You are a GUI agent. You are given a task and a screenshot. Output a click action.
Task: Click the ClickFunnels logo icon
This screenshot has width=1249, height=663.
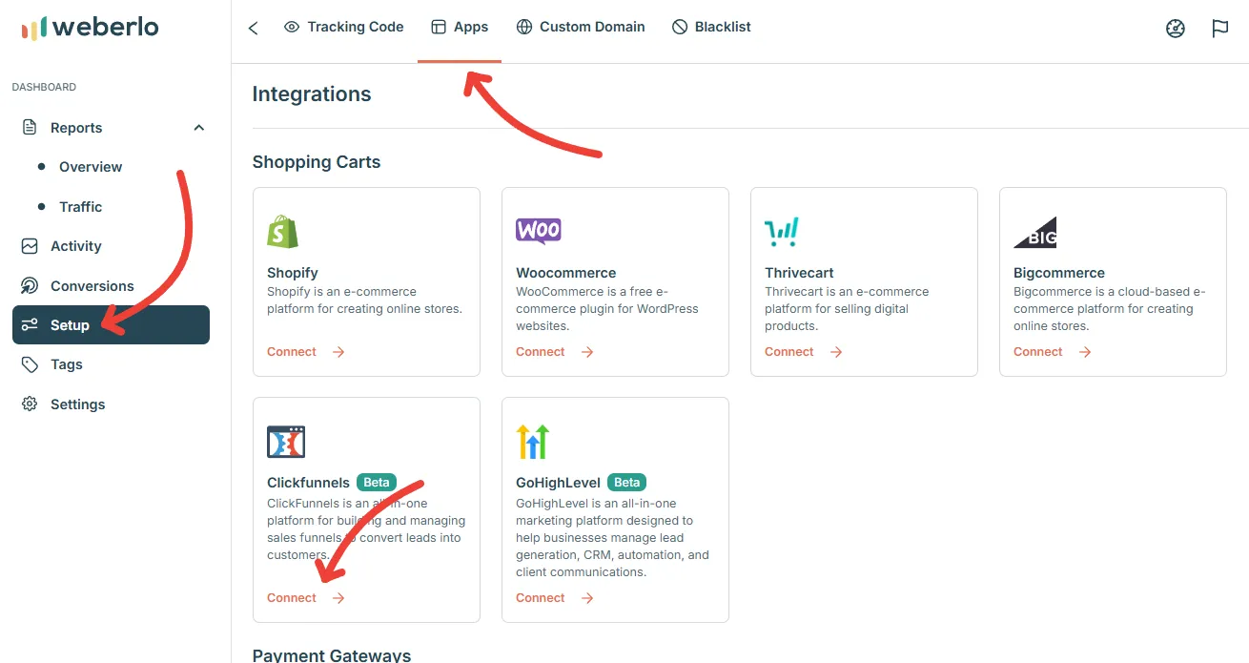coord(286,442)
